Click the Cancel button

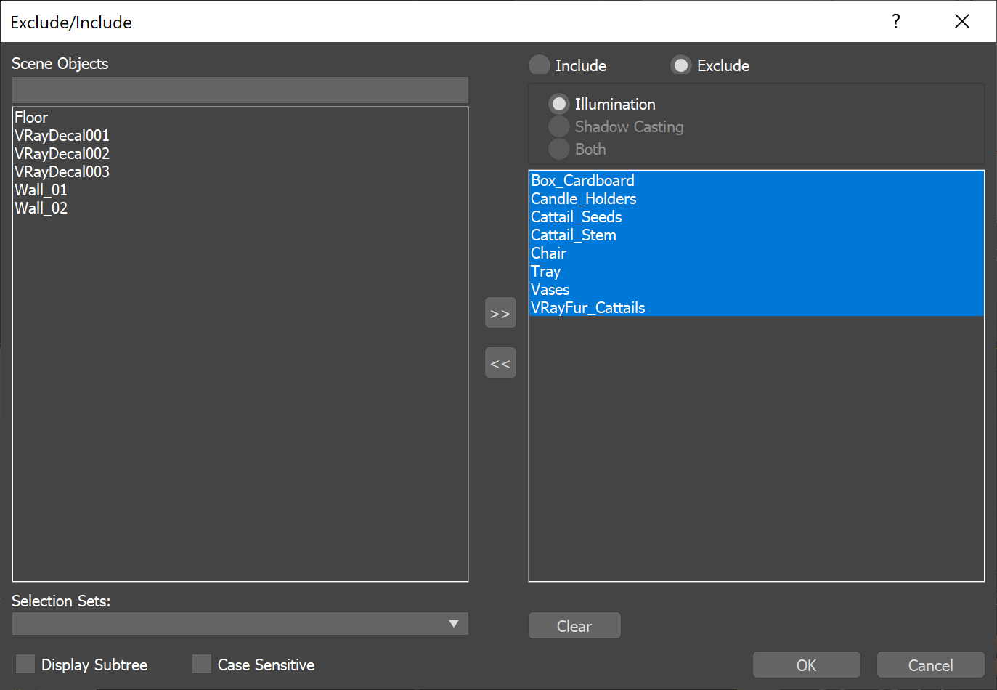[x=930, y=665]
